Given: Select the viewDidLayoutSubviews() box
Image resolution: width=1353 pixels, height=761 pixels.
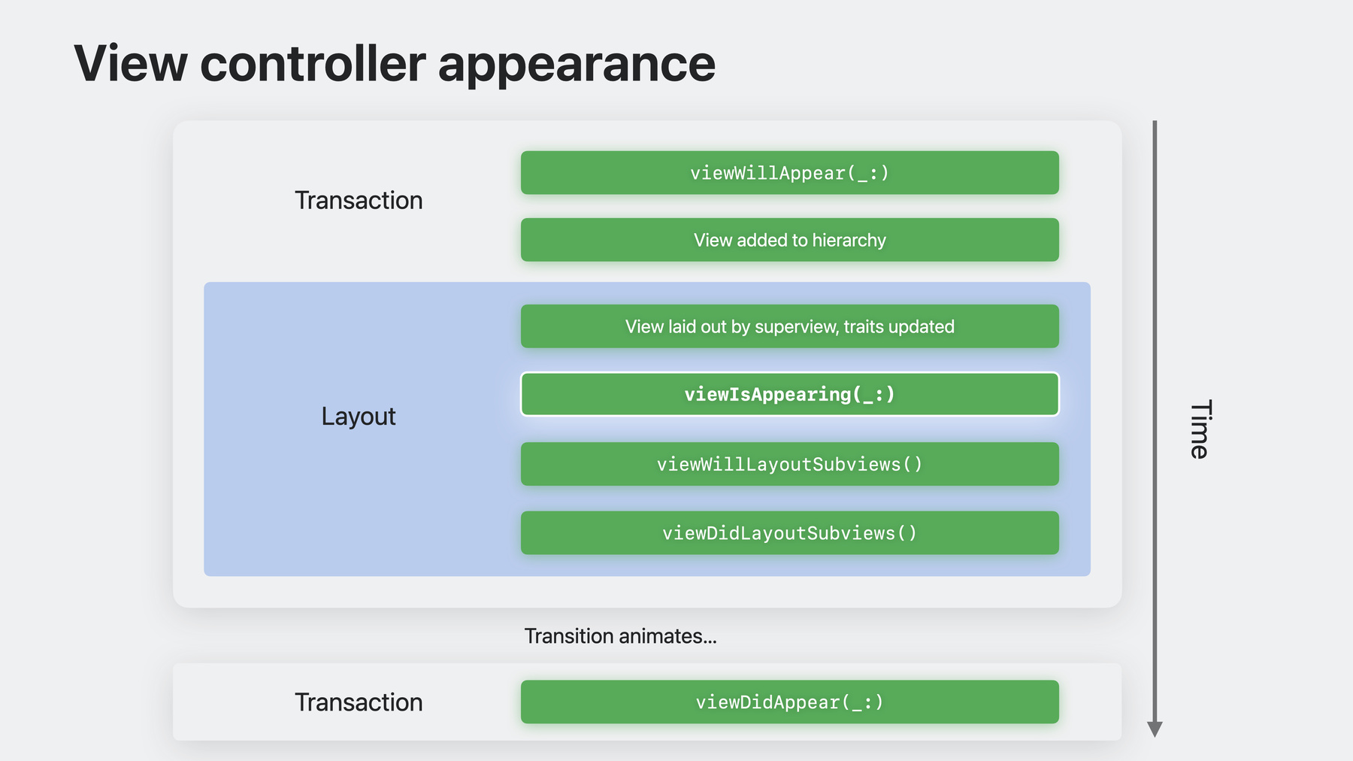Looking at the screenshot, I should (789, 533).
